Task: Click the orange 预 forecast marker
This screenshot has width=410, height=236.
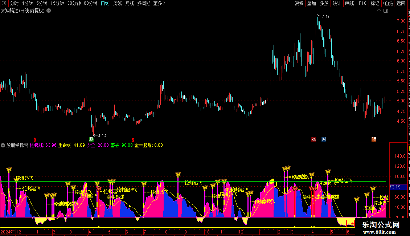Action: pos(374,139)
